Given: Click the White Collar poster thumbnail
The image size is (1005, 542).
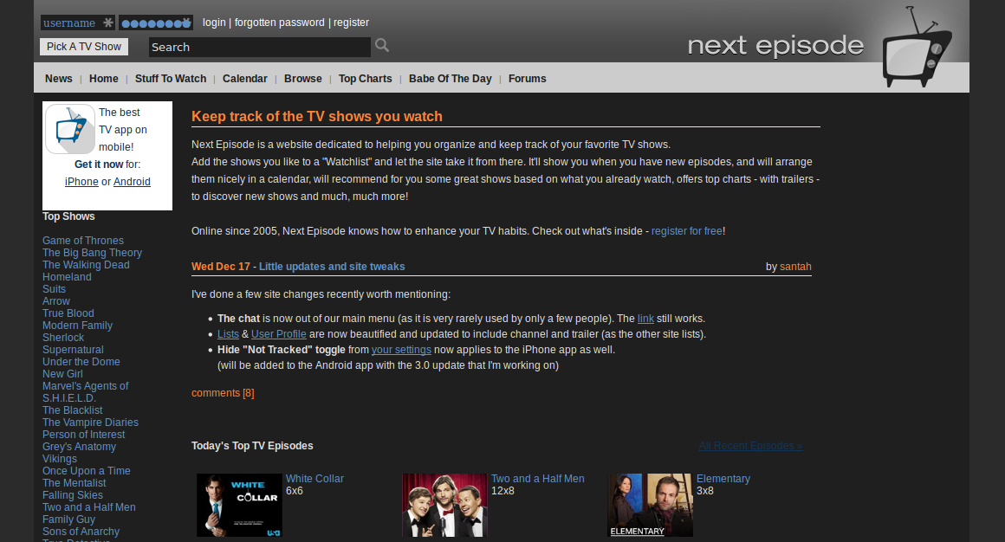Looking at the screenshot, I should point(239,505).
